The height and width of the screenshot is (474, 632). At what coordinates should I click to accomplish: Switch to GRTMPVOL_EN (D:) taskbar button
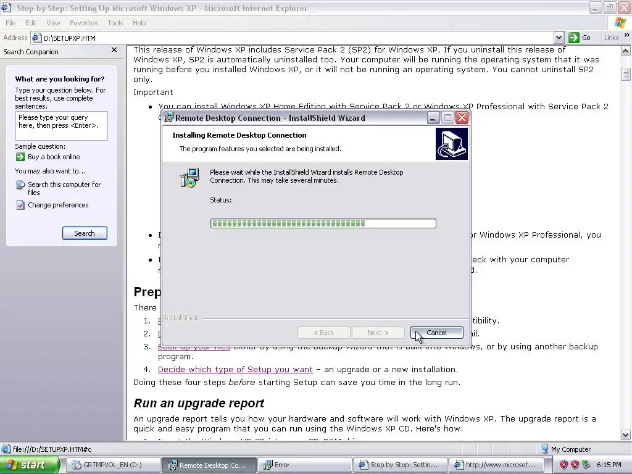pos(112,465)
